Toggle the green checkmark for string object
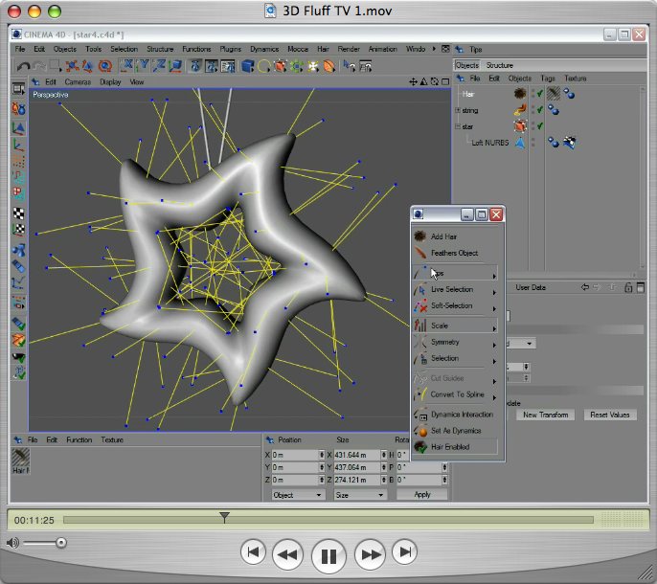The height and width of the screenshot is (584, 657). 540,110
